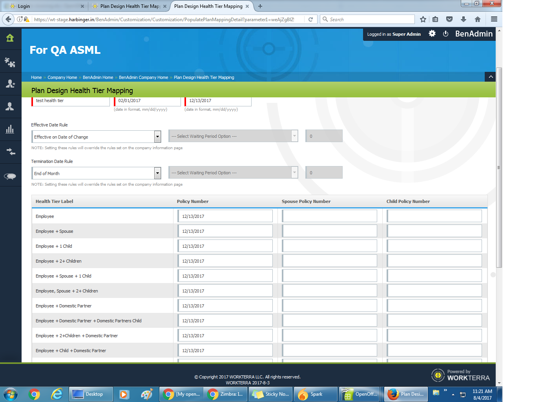Open the settings gear in header
533x402 pixels.
[x=432, y=34]
